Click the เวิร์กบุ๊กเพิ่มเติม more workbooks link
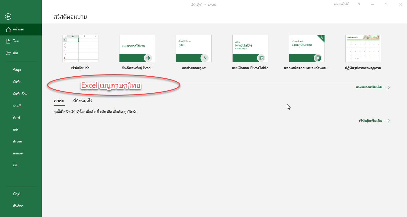This screenshot has width=407, height=217. point(375,121)
